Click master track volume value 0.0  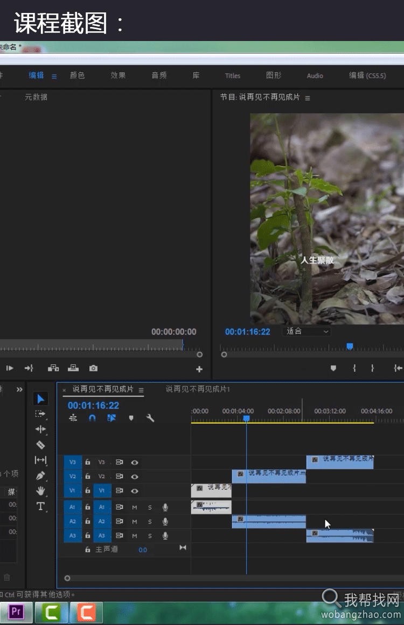(143, 550)
